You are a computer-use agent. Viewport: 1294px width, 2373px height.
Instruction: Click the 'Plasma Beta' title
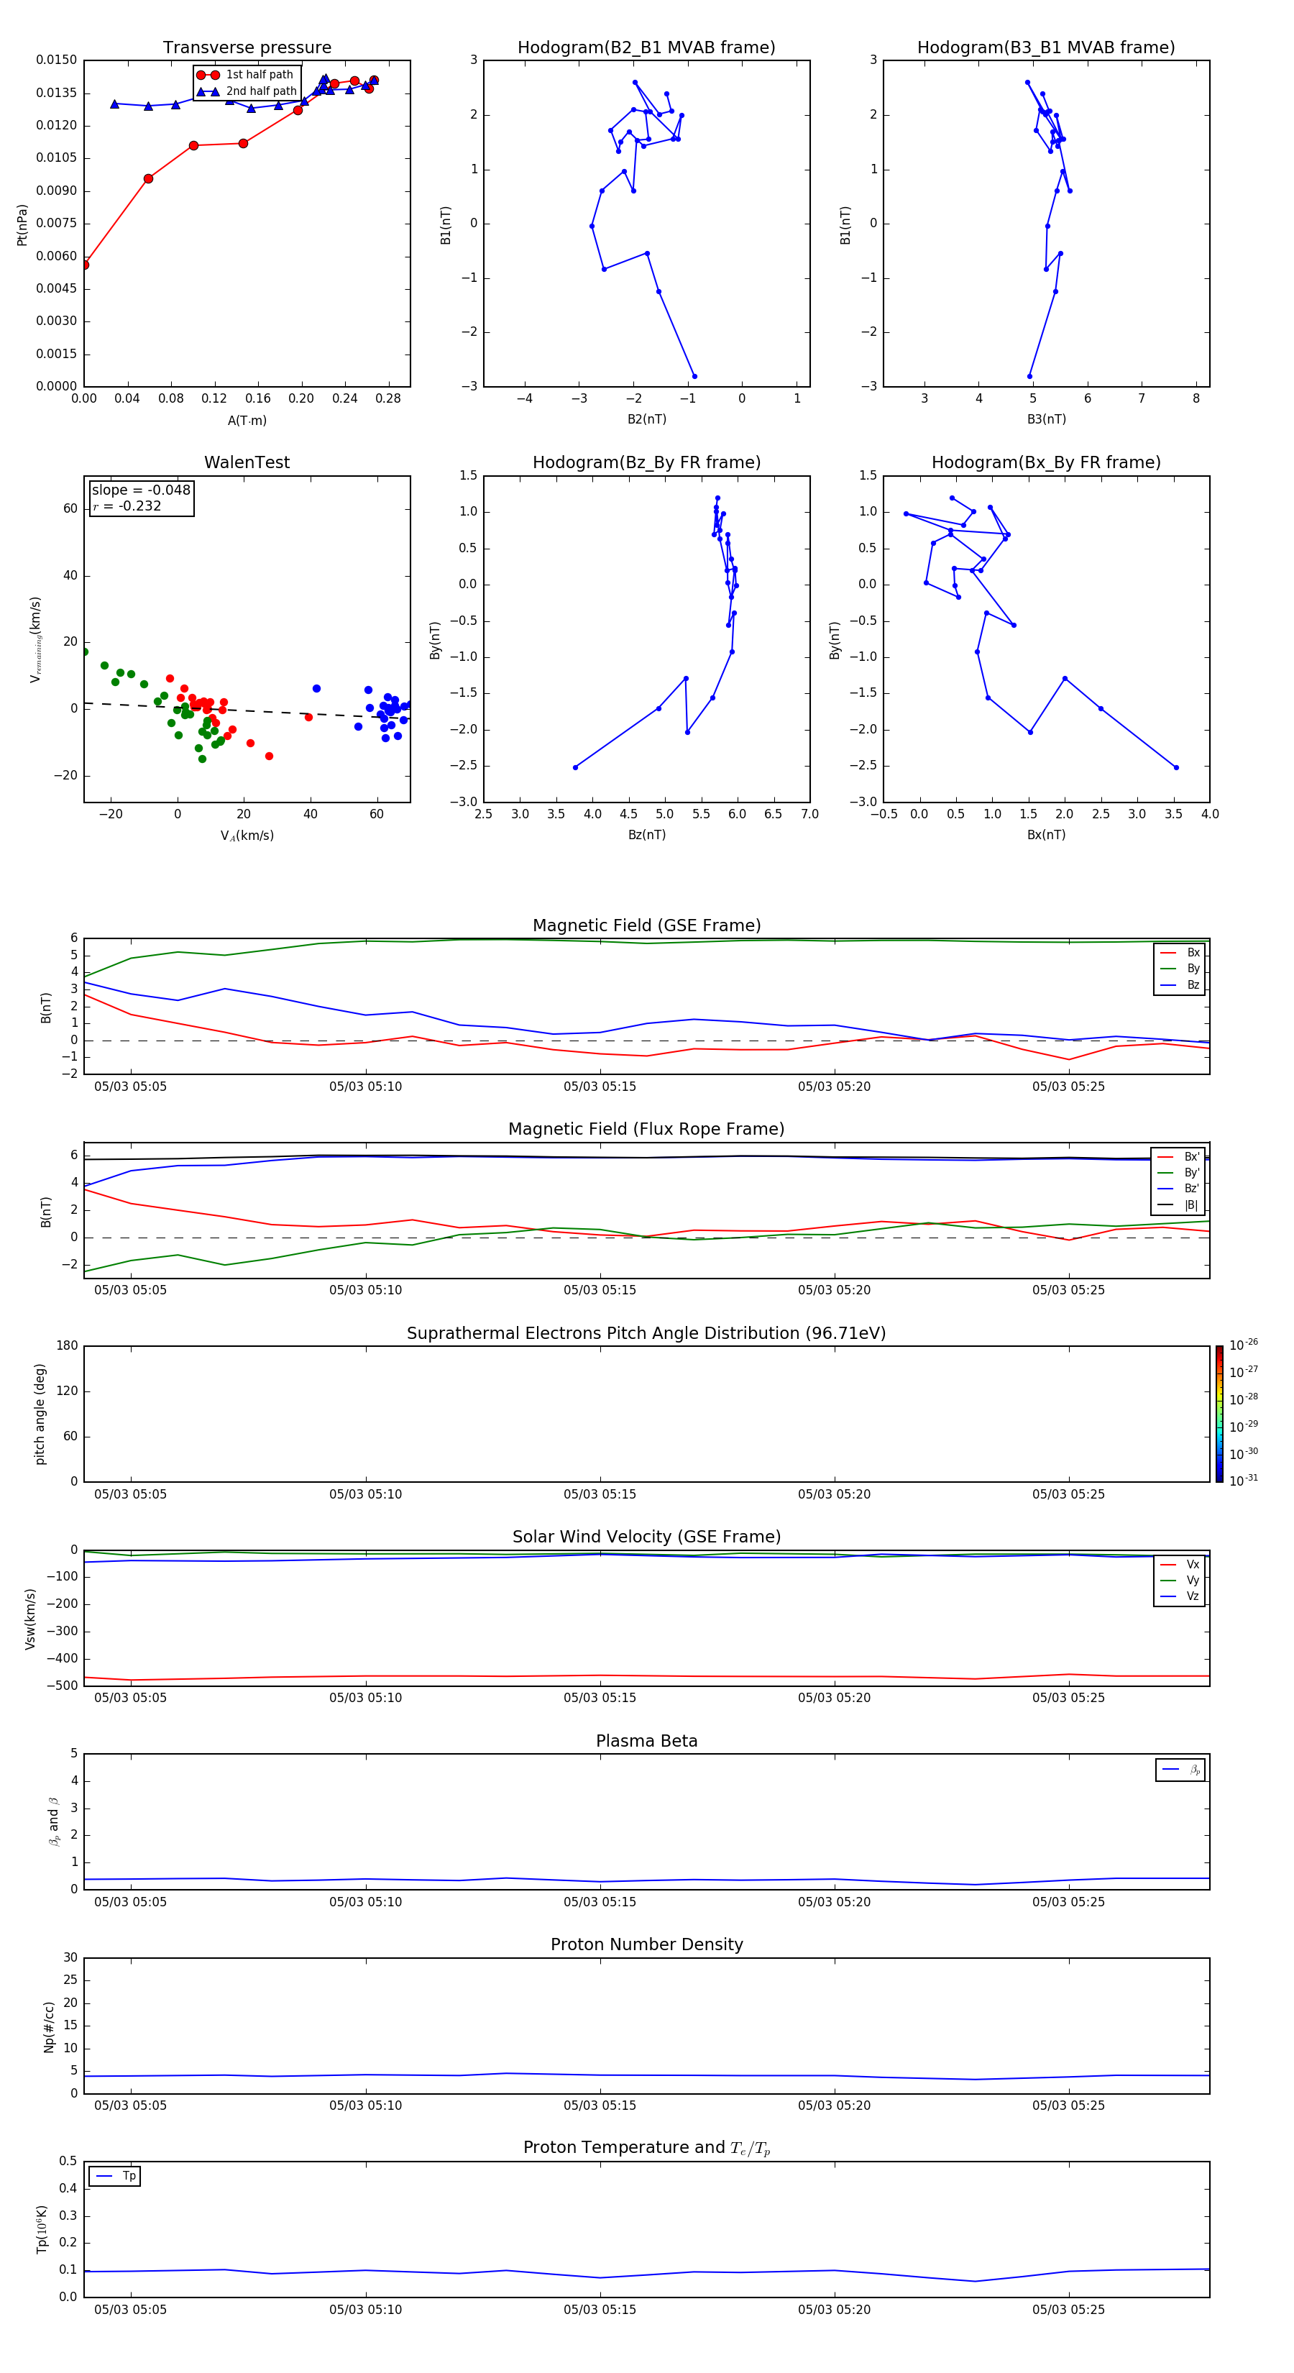[646, 1741]
